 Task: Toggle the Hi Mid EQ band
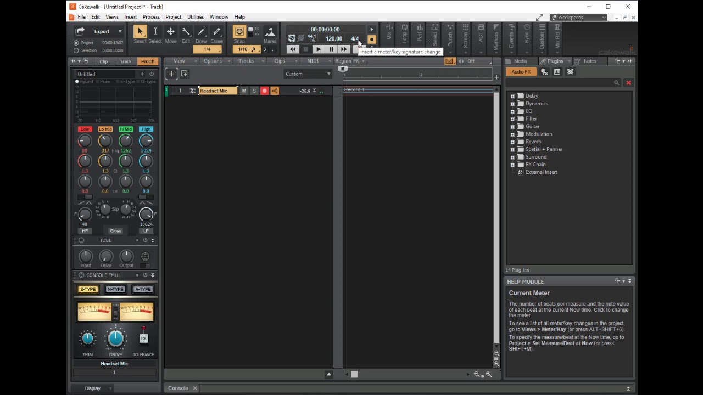[125, 129]
